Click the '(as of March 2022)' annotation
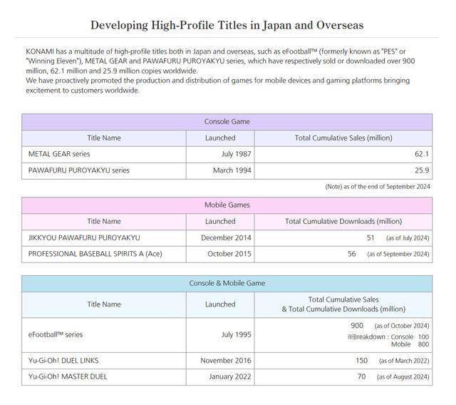The height and width of the screenshot is (405, 456). click(404, 361)
